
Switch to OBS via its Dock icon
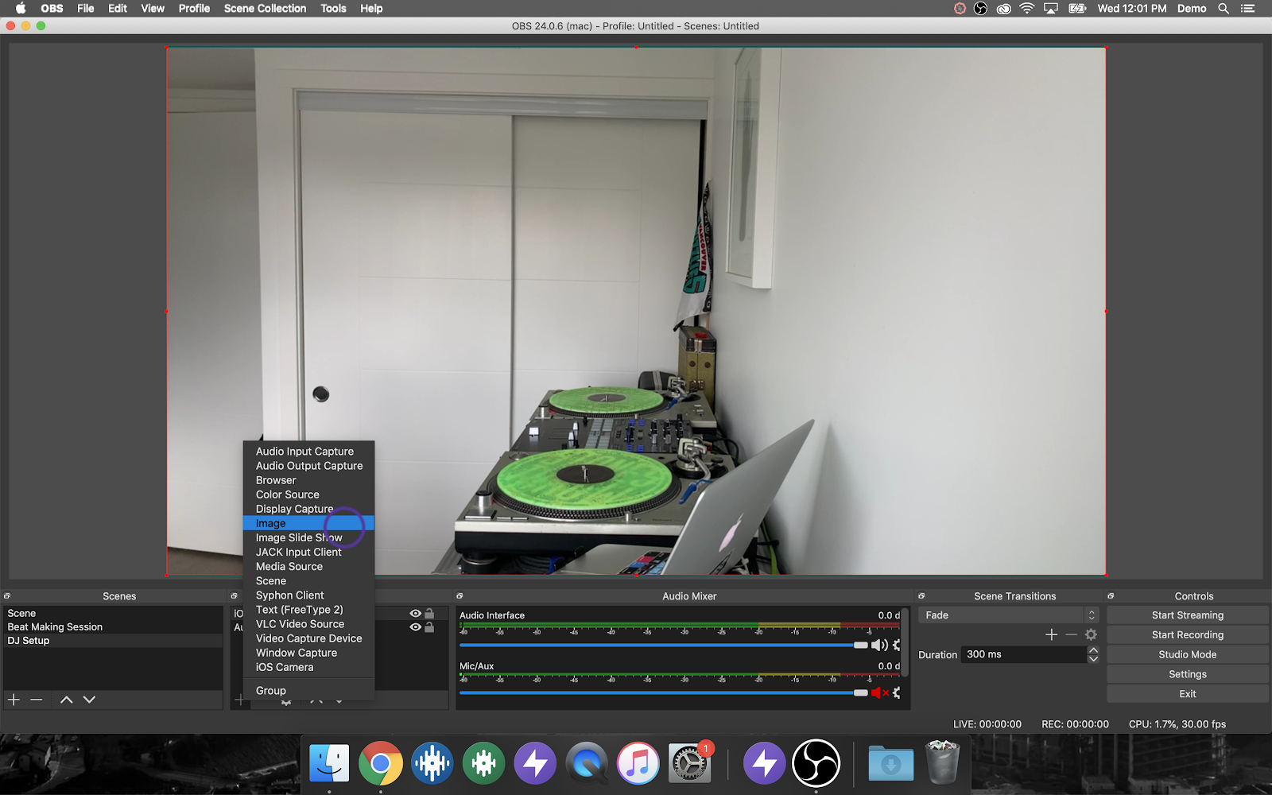[x=816, y=763]
